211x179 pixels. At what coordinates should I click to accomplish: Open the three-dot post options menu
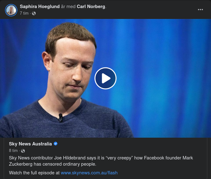tap(200, 10)
